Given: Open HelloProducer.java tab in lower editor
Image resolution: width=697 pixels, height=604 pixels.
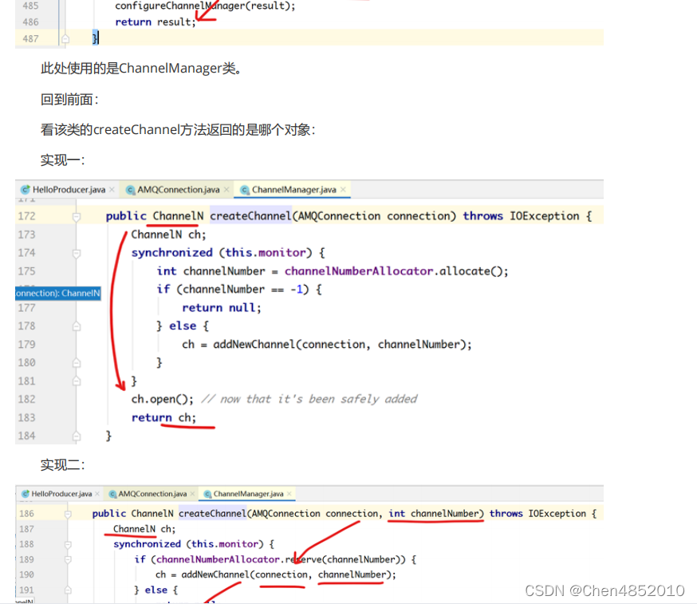Looking at the screenshot, I should 61,494.
